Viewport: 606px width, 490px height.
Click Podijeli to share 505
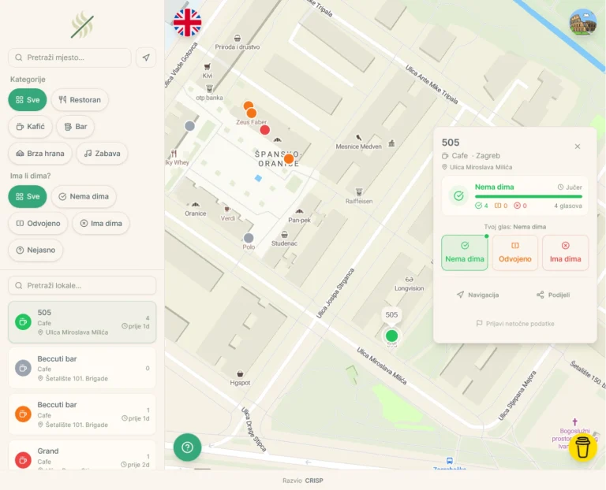(553, 295)
